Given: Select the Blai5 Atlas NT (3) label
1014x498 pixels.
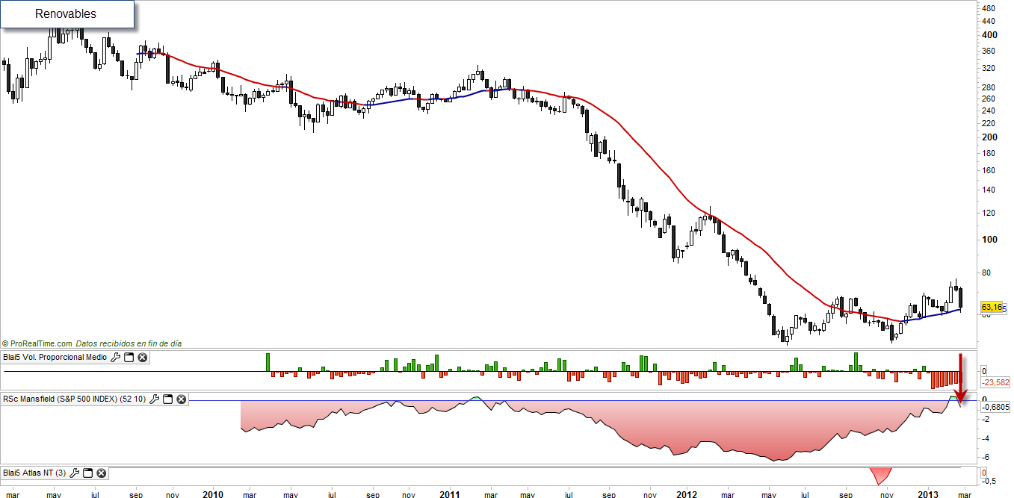Looking at the screenshot, I should (35, 473).
